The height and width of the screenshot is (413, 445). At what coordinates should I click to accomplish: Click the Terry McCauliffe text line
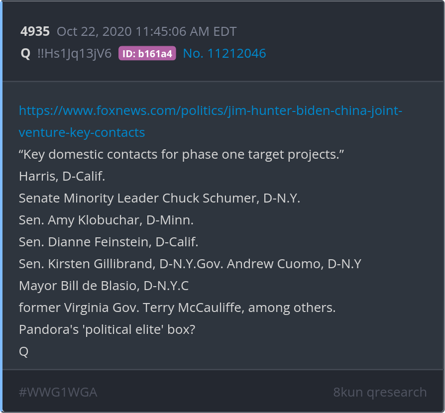point(177,308)
